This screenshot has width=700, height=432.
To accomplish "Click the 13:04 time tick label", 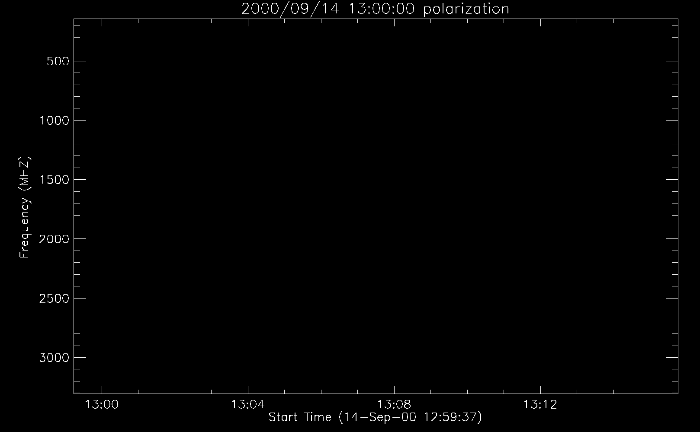I will click(247, 405).
